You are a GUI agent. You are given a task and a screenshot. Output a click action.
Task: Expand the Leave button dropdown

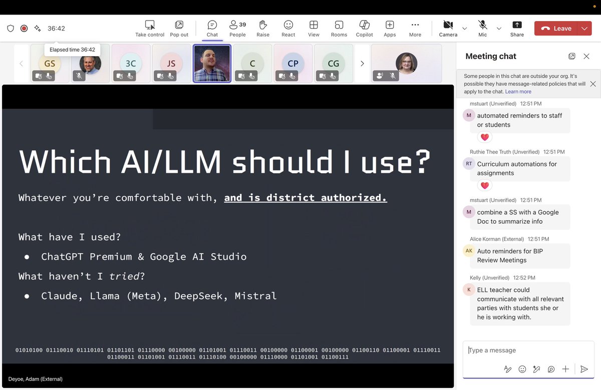point(585,29)
